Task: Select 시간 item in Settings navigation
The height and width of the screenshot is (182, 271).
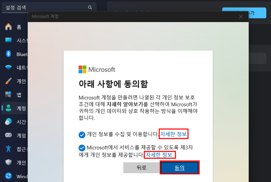Action: [x=21, y=122]
